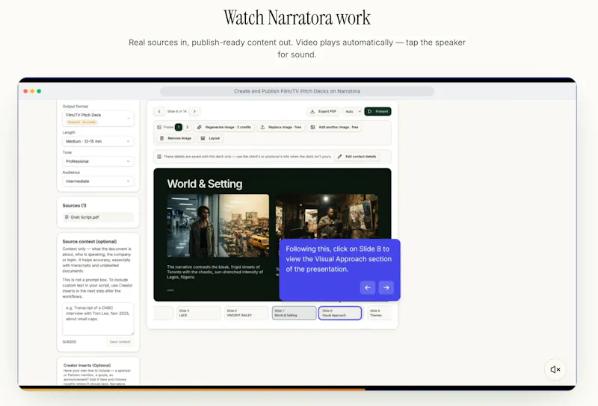Click the Frame icon in the image toolbar
This screenshot has width=598, height=406.
159,127
